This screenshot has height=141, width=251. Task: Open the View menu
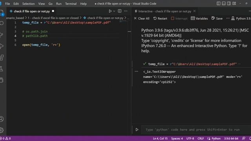[x=42, y=4]
